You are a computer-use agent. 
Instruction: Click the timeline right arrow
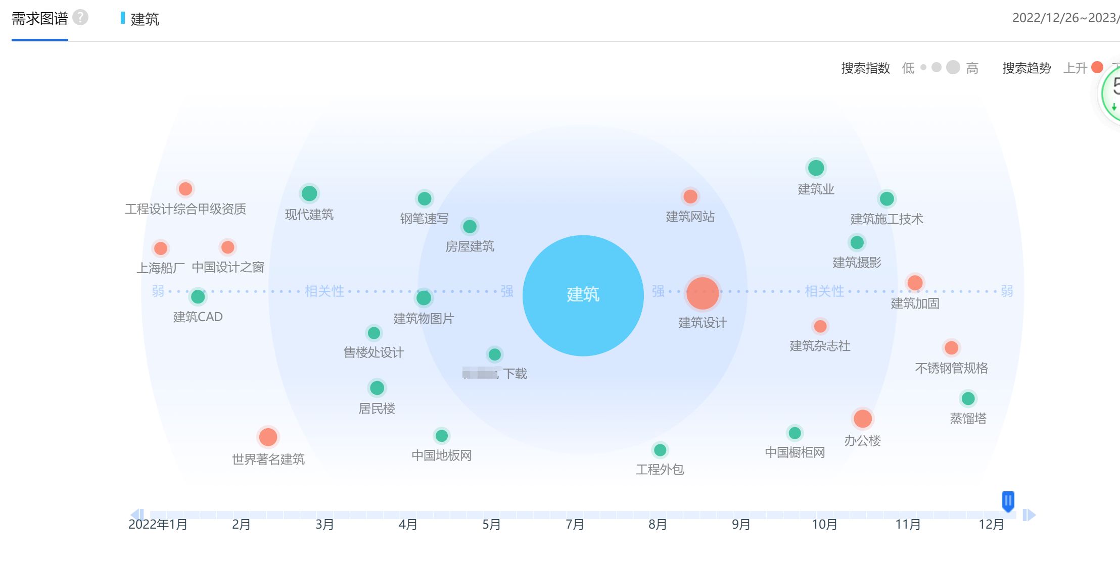pos(1030,514)
